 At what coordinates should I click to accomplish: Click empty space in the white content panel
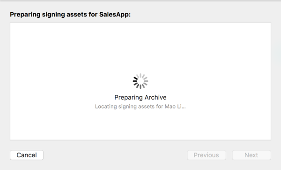[x=72, y=54]
